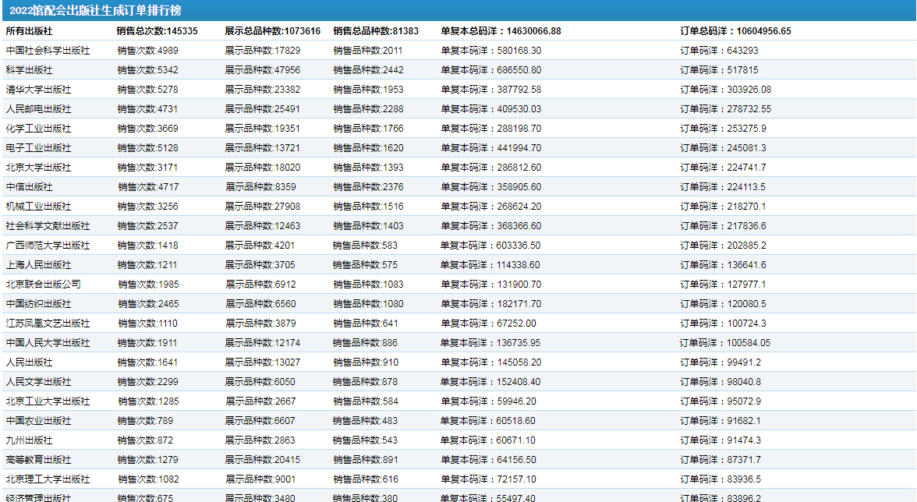Click the 销售总次数 total header
The width and height of the screenshot is (917, 502).
coord(157,31)
